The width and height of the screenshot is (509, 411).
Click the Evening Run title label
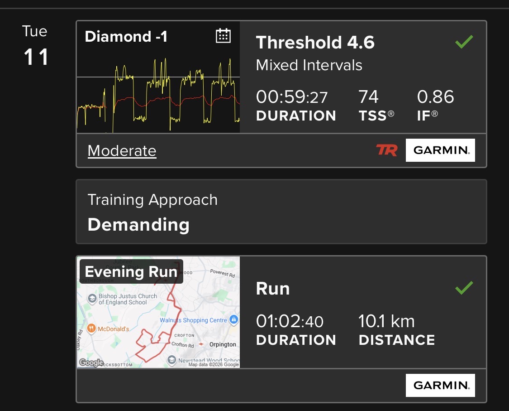pos(131,271)
